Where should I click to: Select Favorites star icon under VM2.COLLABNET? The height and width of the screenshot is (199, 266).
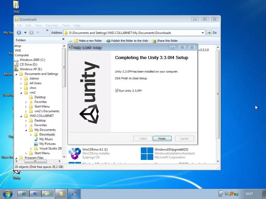pyautogui.click(x=31, y=125)
